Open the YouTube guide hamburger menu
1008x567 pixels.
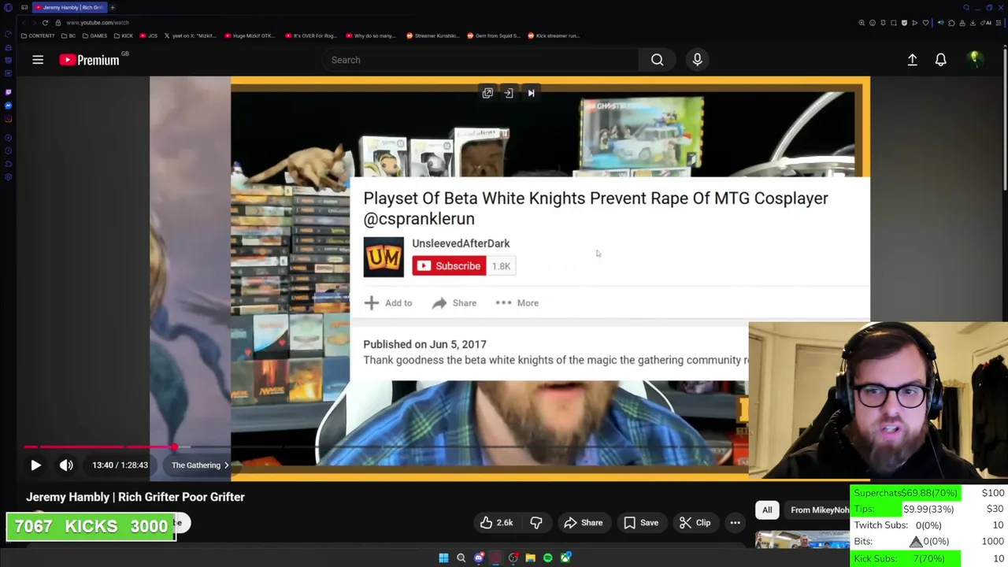pos(38,60)
